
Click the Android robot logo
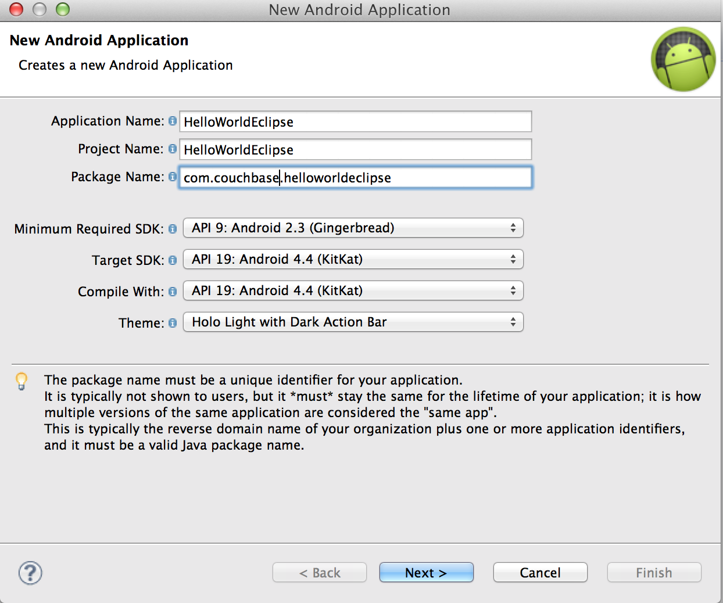(x=683, y=59)
